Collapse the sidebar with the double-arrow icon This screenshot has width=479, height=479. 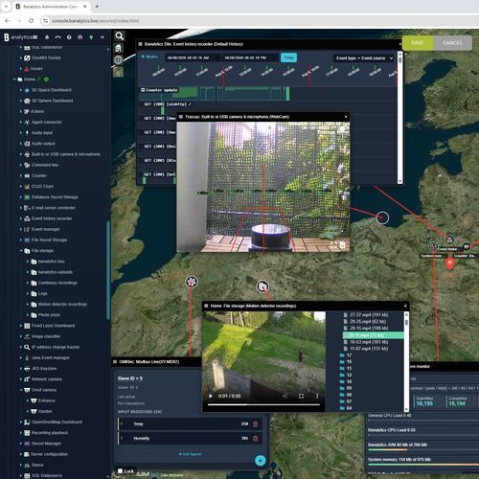point(103,37)
